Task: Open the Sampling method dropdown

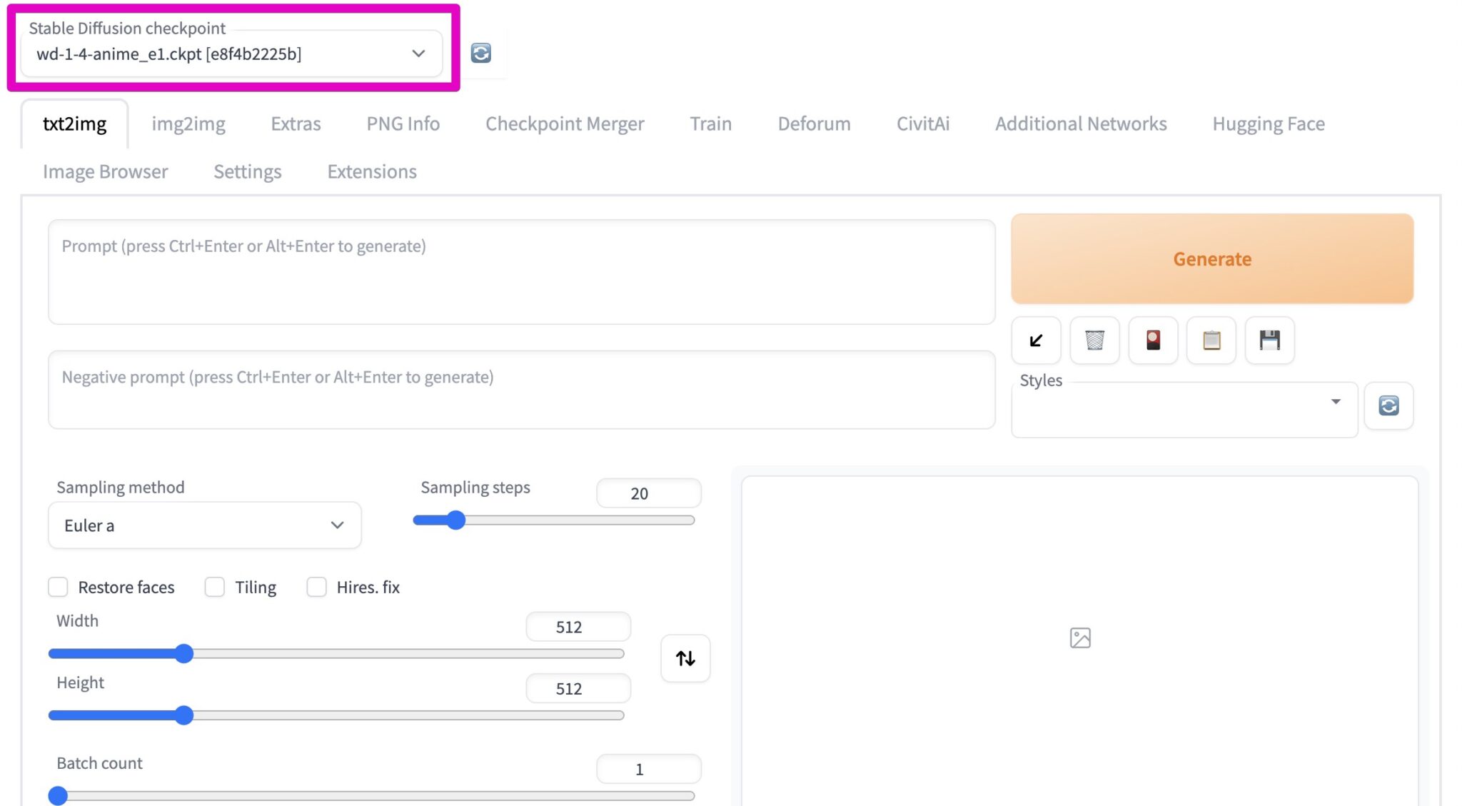Action: click(204, 525)
